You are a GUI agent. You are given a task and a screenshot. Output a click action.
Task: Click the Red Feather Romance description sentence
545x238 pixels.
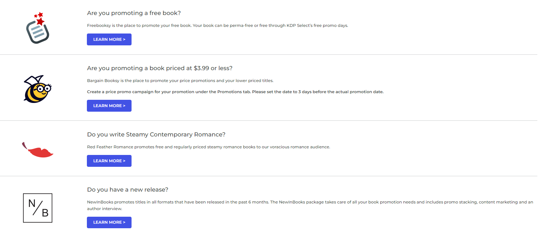pyautogui.click(x=208, y=147)
